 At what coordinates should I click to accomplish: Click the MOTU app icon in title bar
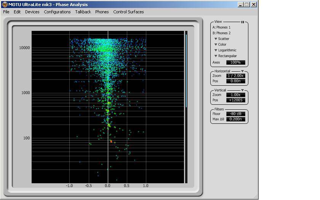5,4
